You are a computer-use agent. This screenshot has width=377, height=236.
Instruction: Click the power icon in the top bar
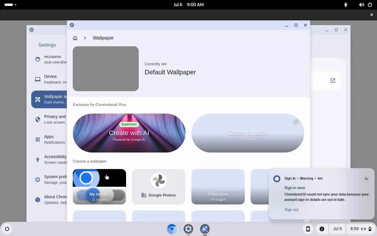(x=370, y=5)
